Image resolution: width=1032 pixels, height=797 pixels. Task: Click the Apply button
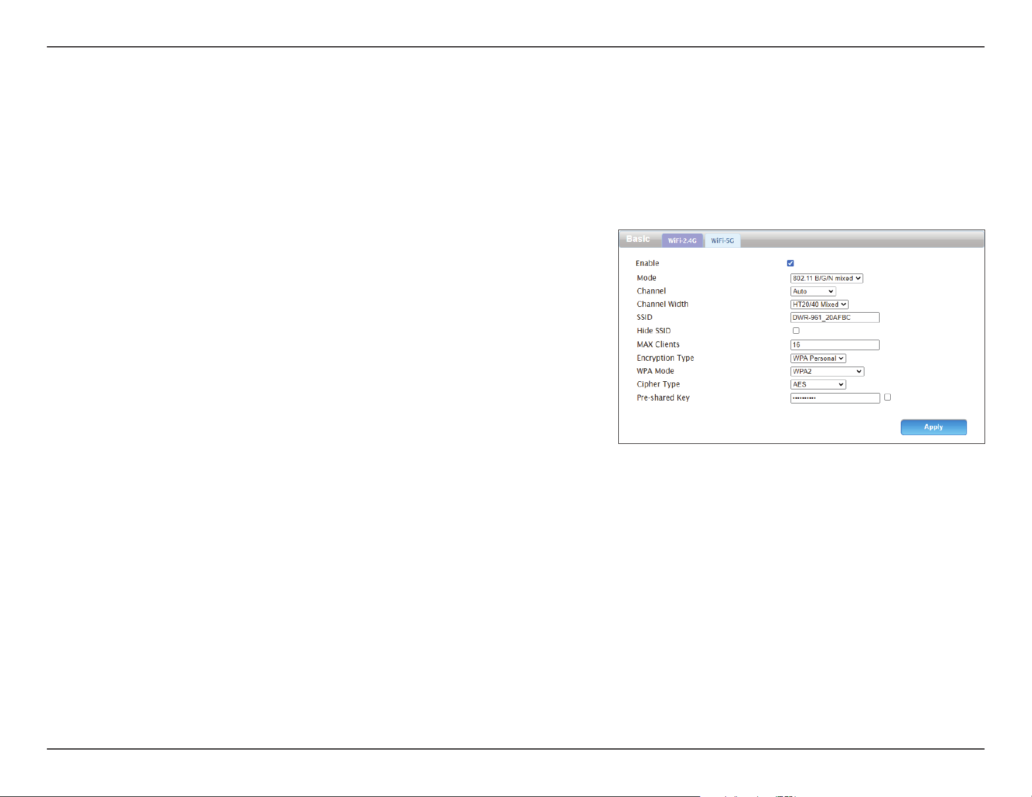(934, 427)
